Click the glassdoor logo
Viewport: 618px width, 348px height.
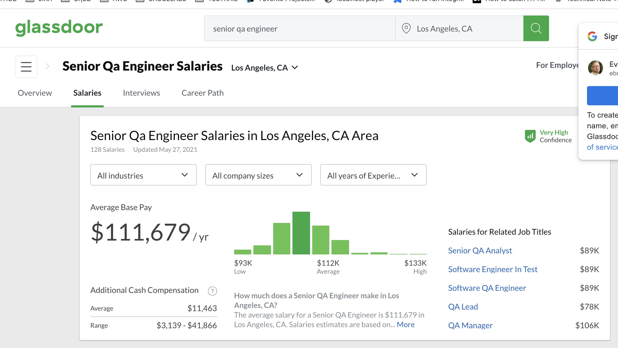click(x=59, y=28)
